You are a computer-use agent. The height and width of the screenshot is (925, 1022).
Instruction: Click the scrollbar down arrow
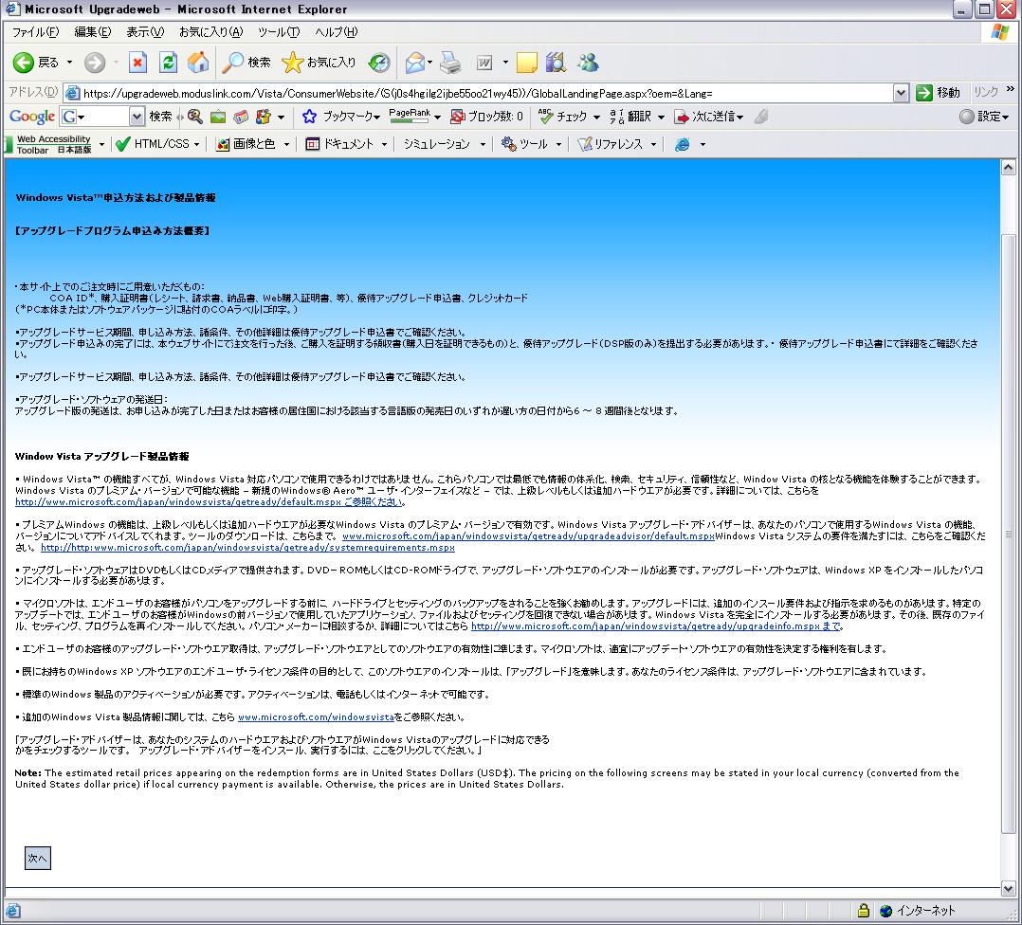(1008, 888)
